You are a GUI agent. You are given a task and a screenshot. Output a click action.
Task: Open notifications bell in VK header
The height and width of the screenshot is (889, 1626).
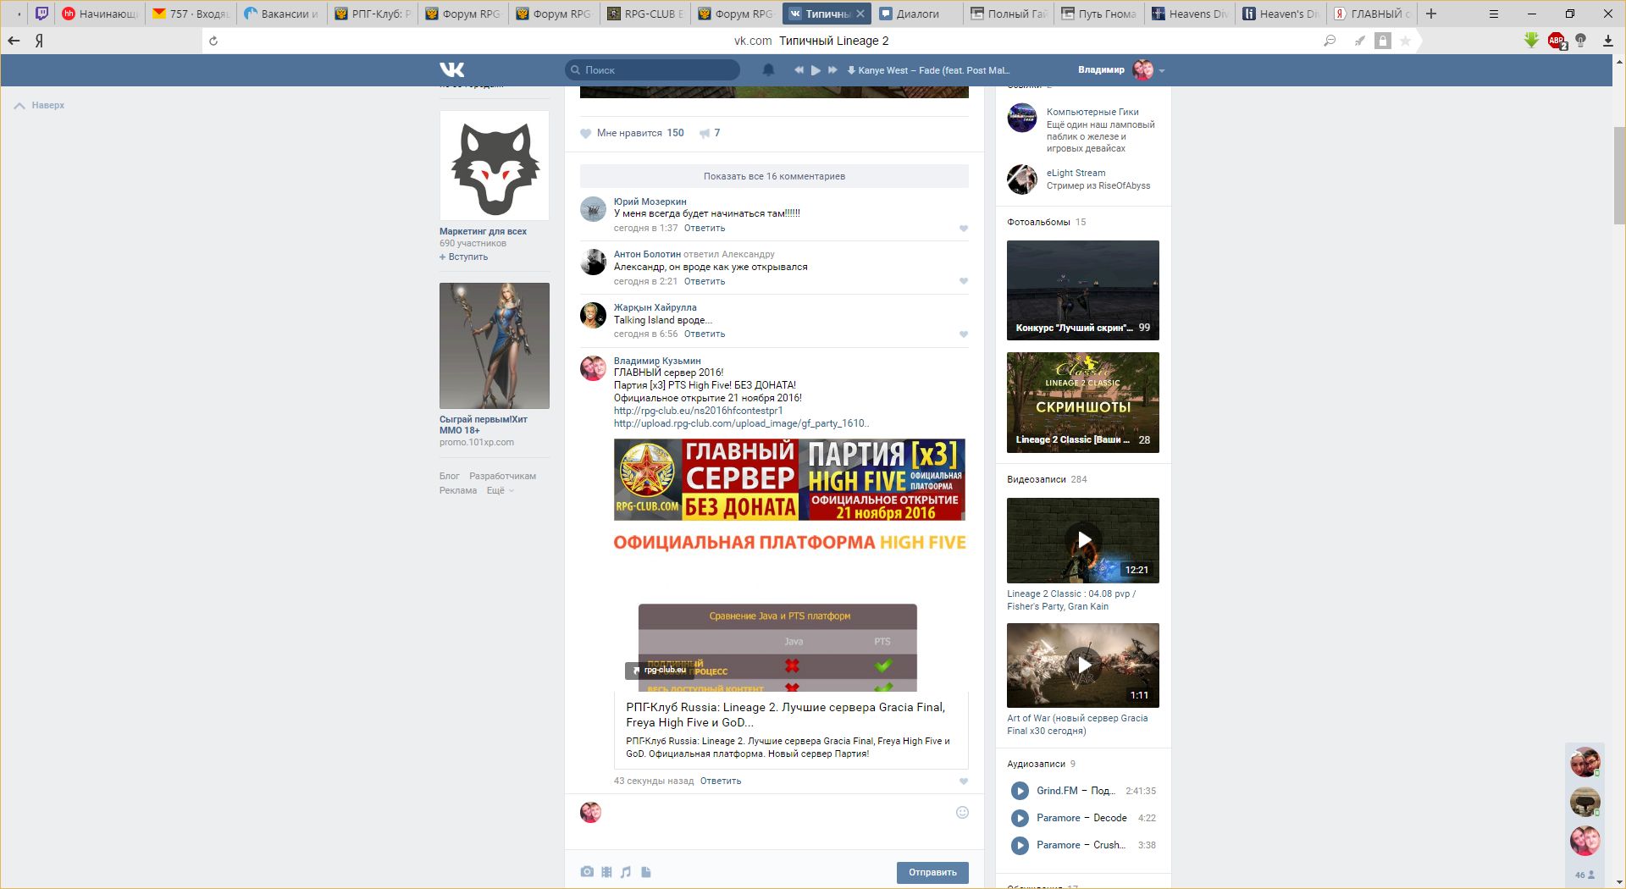pos(768,70)
